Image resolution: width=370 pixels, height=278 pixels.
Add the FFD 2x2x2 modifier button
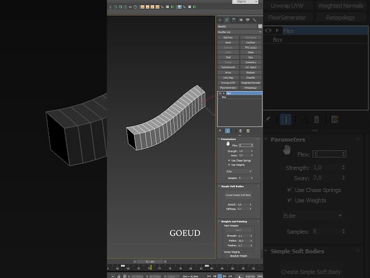[250, 47]
